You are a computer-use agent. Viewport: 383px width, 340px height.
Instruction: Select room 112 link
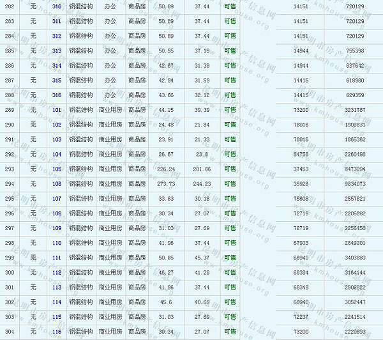pyautogui.click(x=57, y=273)
